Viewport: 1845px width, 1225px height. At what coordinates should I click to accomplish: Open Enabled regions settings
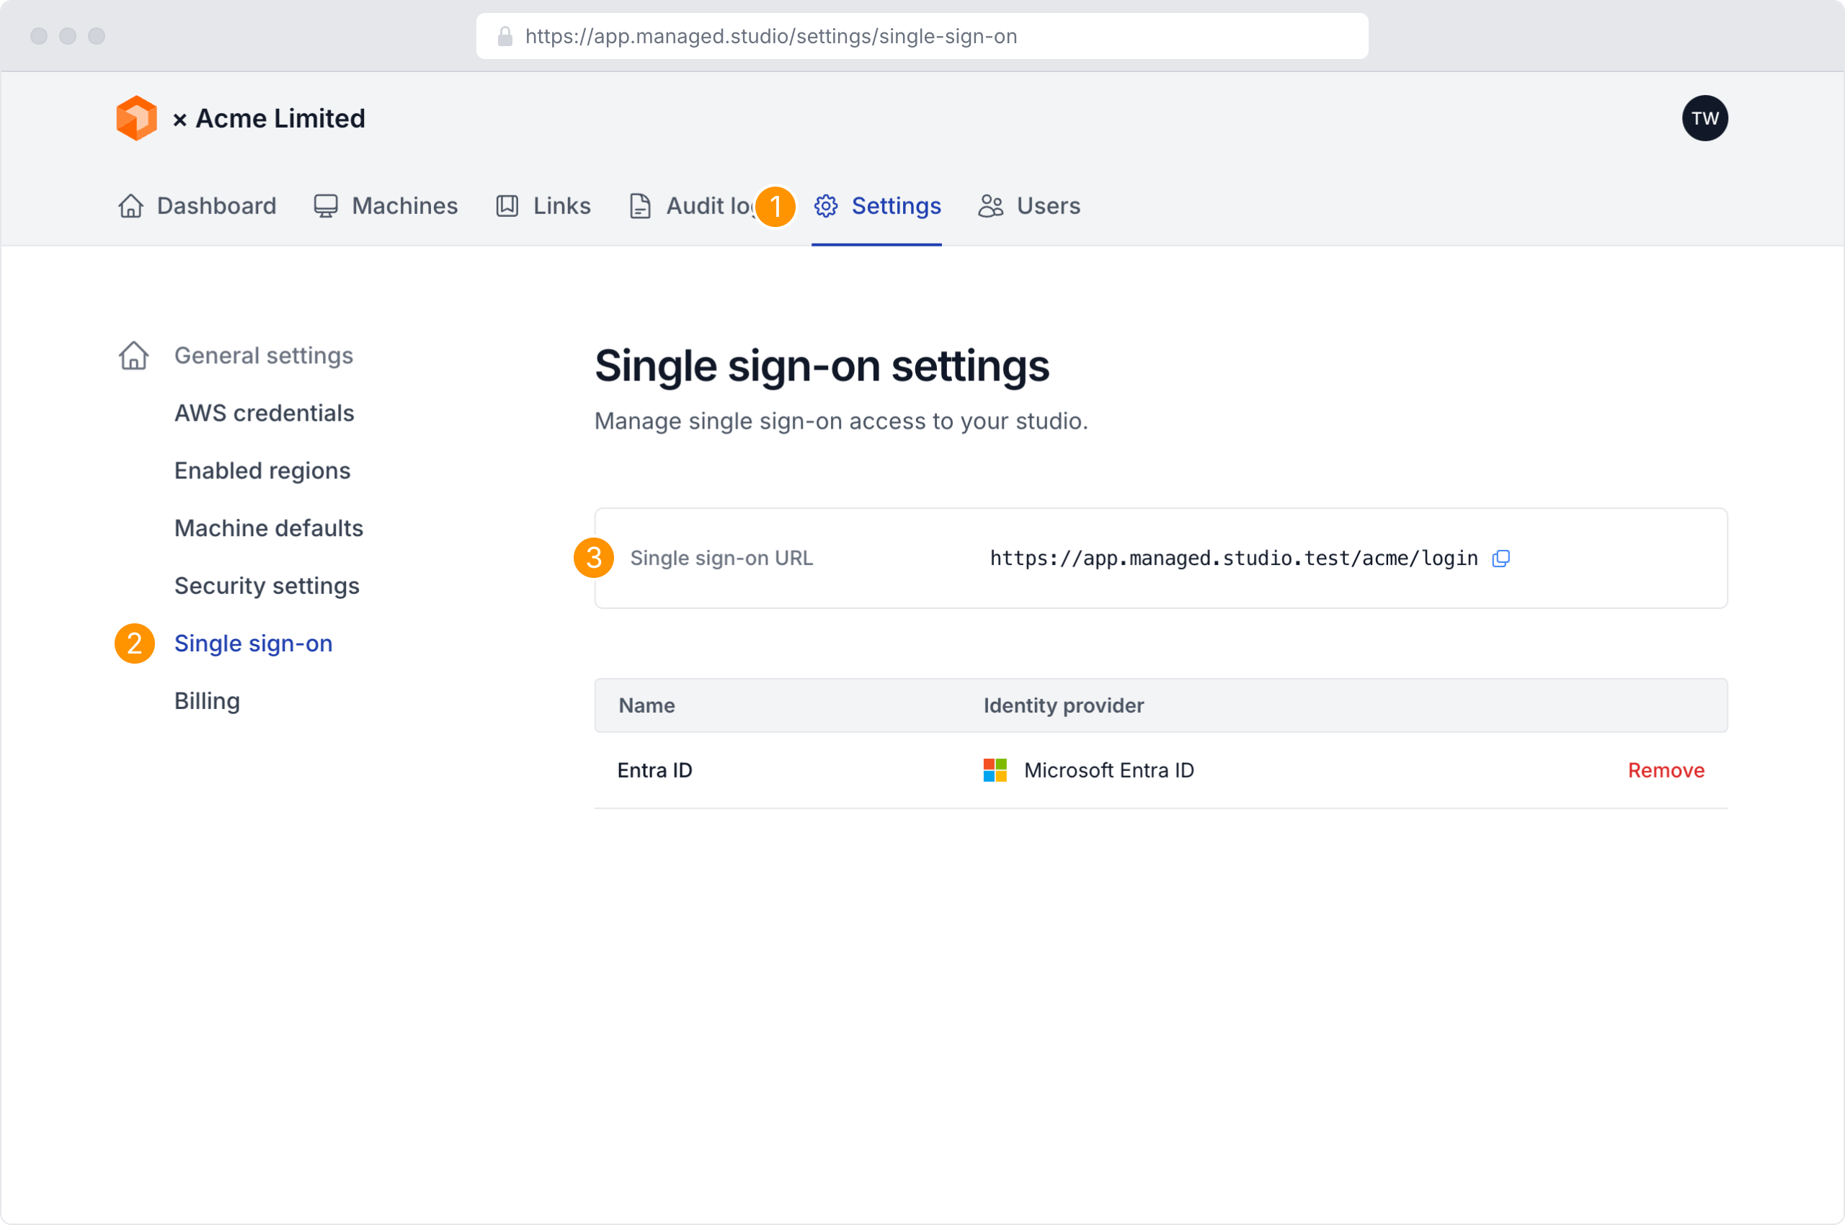pyautogui.click(x=262, y=471)
